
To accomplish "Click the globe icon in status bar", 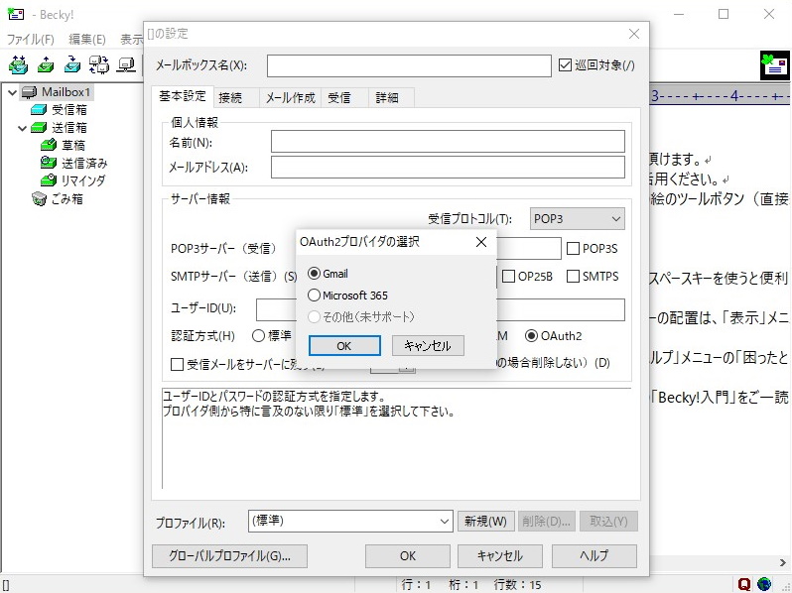I will 764,584.
